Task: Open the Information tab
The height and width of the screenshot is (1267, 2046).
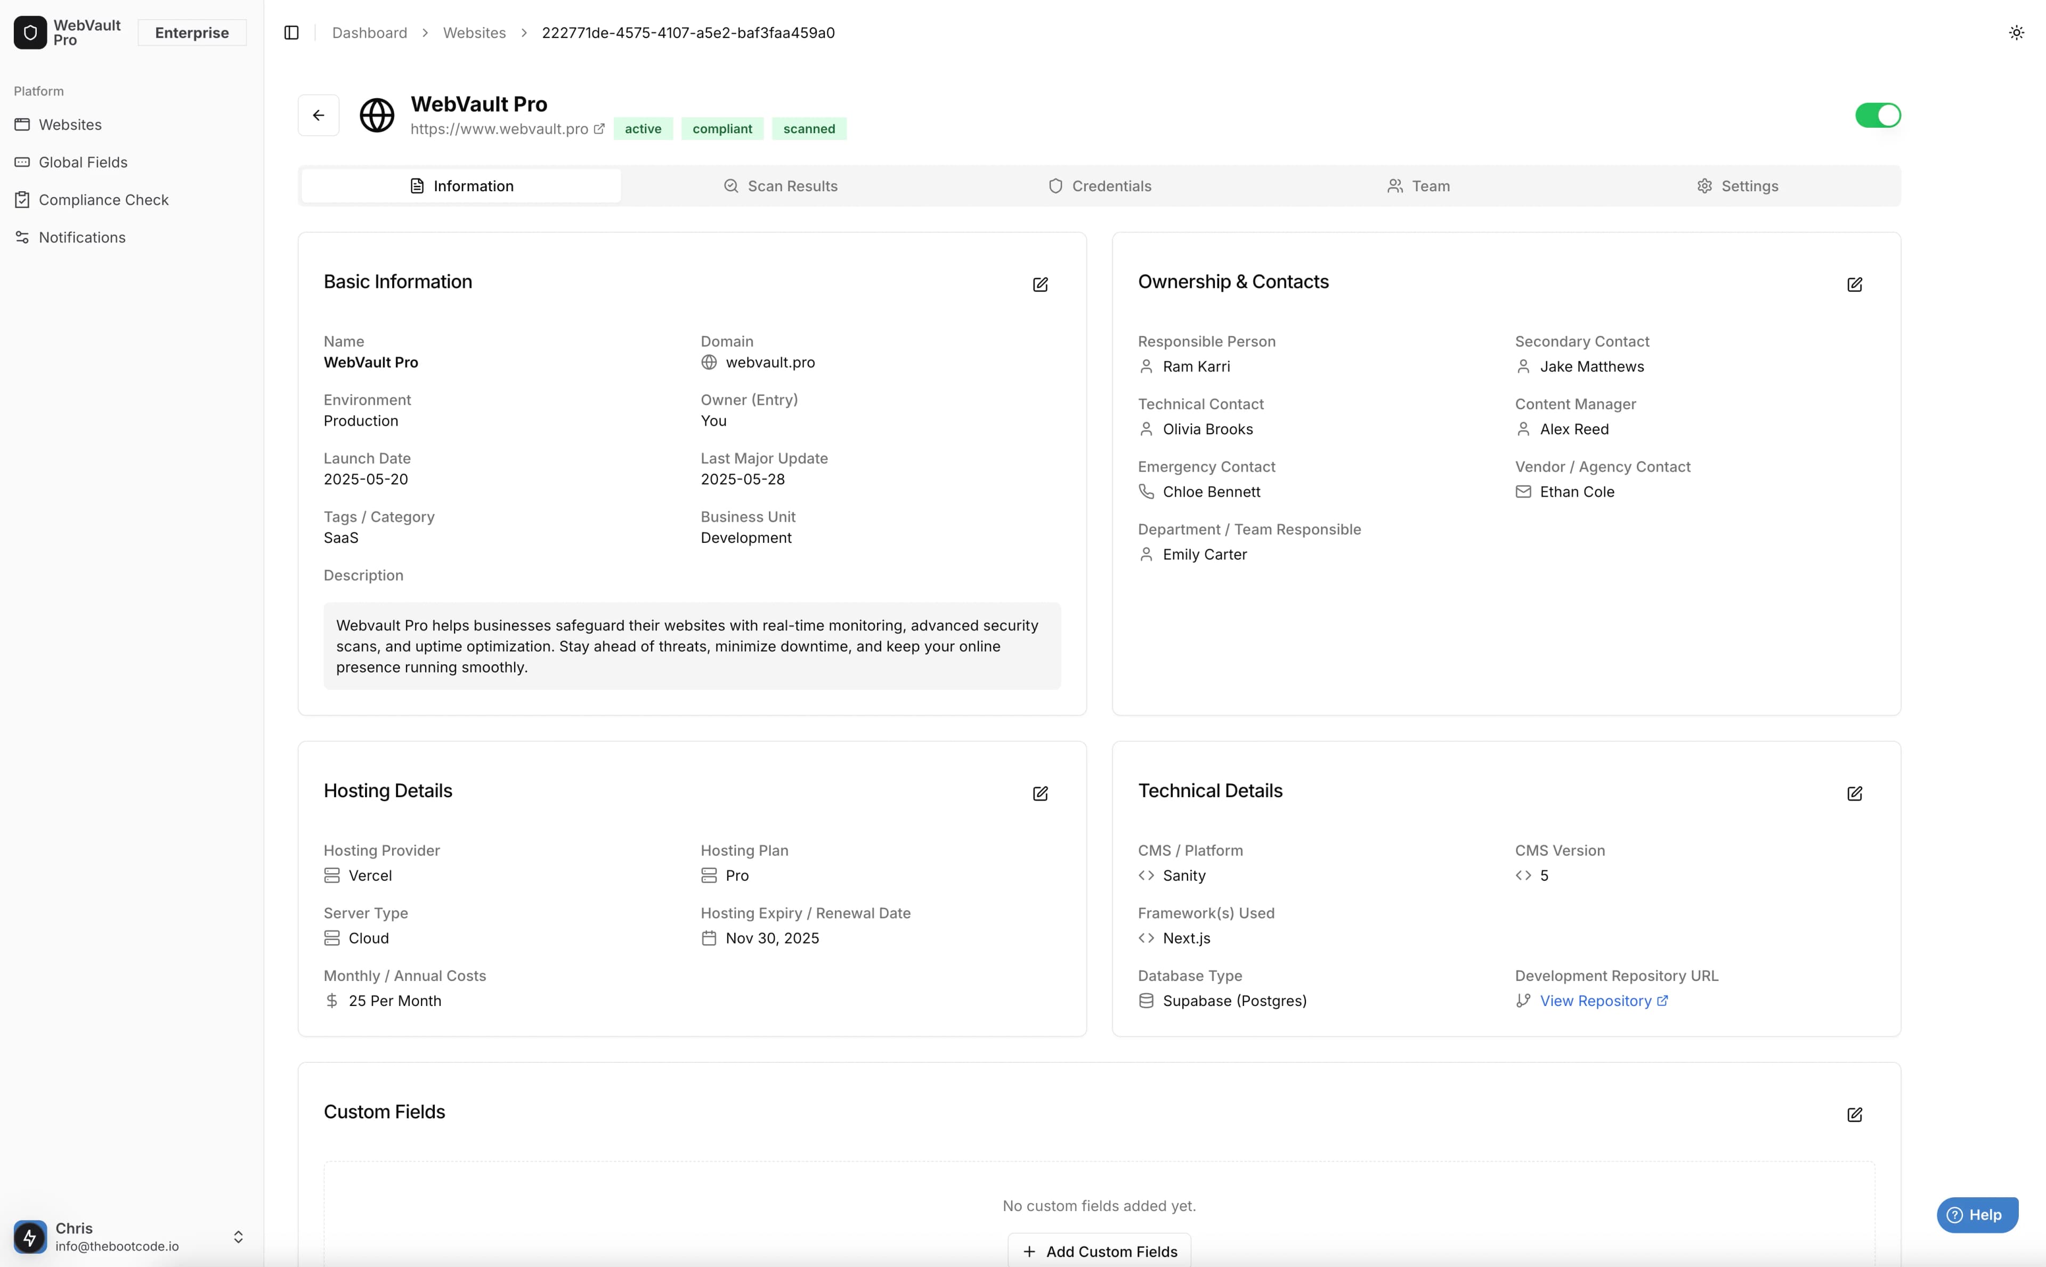Action: (x=461, y=186)
